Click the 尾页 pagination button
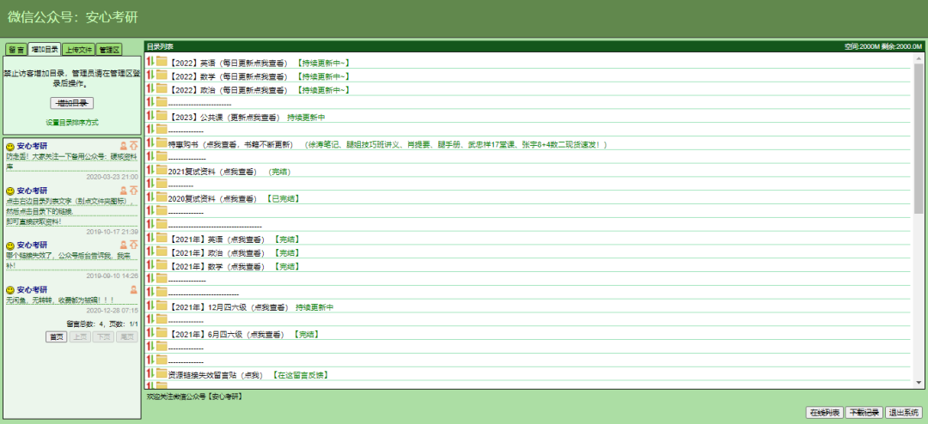Screen dimensions: 928x424 pyautogui.click(x=126, y=336)
